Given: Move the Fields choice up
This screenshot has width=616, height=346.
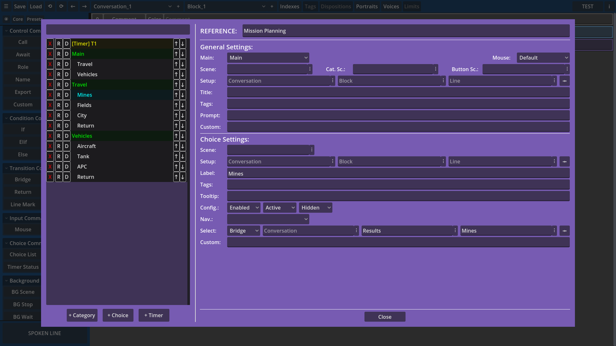Looking at the screenshot, I should click(x=176, y=105).
